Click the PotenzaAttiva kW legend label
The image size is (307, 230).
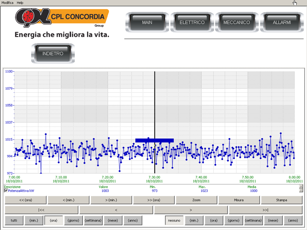21,191
